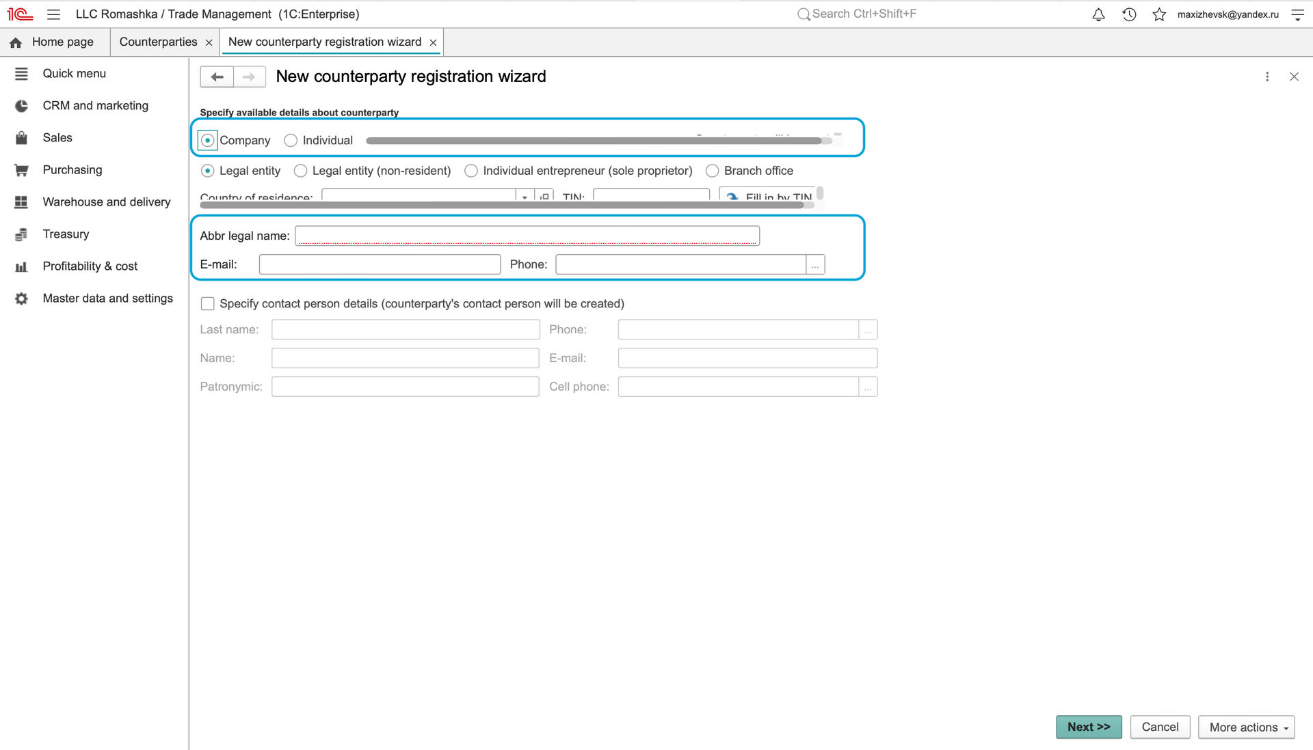
Task: Click the CRM and marketing pie icon
Action: click(21, 106)
